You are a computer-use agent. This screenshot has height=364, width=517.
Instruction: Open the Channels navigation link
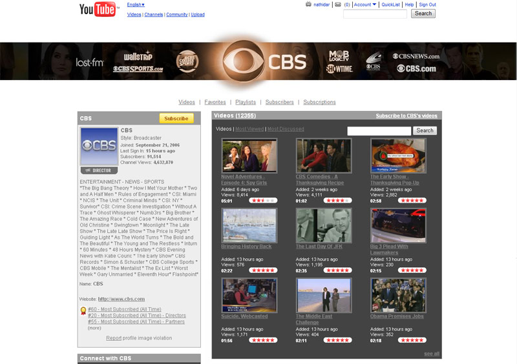[154, 14]
